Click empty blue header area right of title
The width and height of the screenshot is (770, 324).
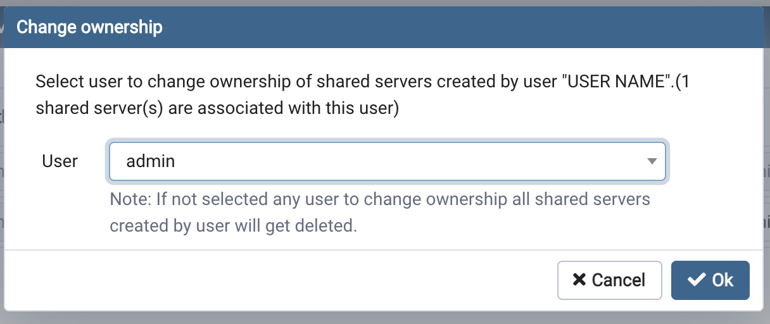tap(443, 27)
